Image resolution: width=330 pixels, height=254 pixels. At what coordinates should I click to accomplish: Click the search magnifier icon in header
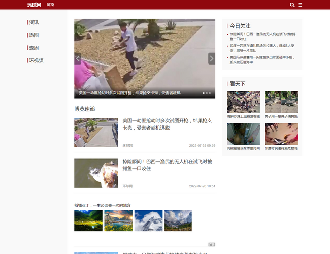point(292,5)
